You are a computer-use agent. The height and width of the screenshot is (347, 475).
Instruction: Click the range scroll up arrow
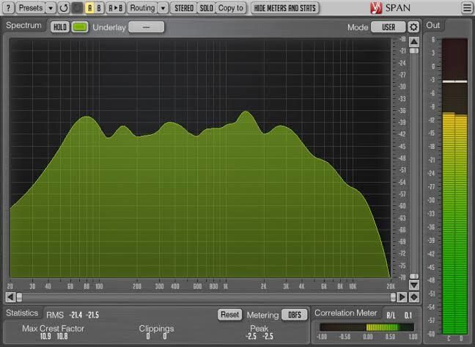pos(414,42)
